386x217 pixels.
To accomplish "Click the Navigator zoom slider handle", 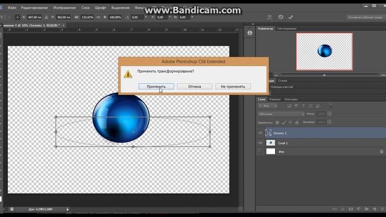I will coord(324,75).
